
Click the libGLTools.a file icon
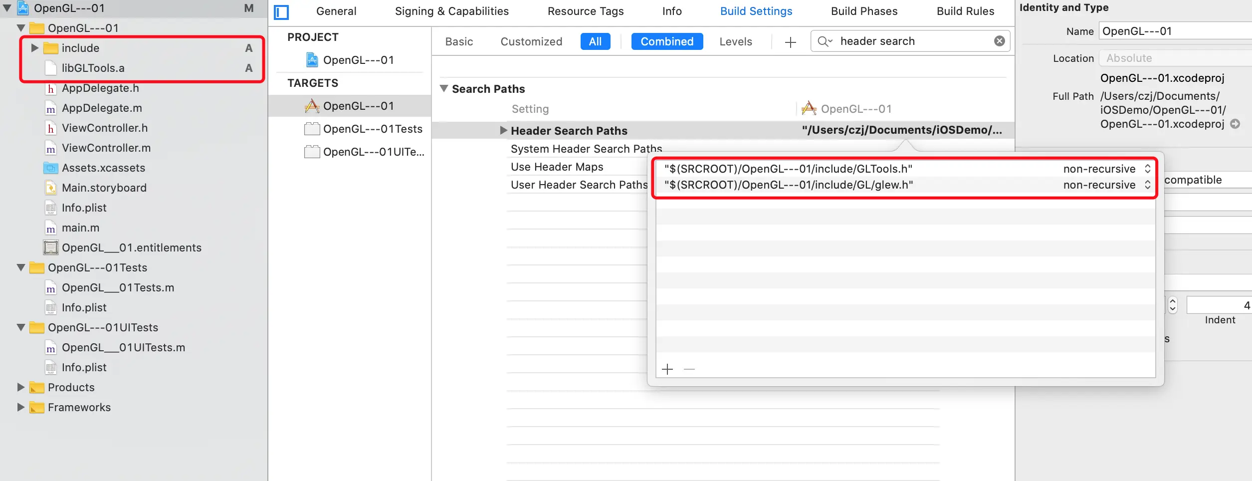click(50, 68)
